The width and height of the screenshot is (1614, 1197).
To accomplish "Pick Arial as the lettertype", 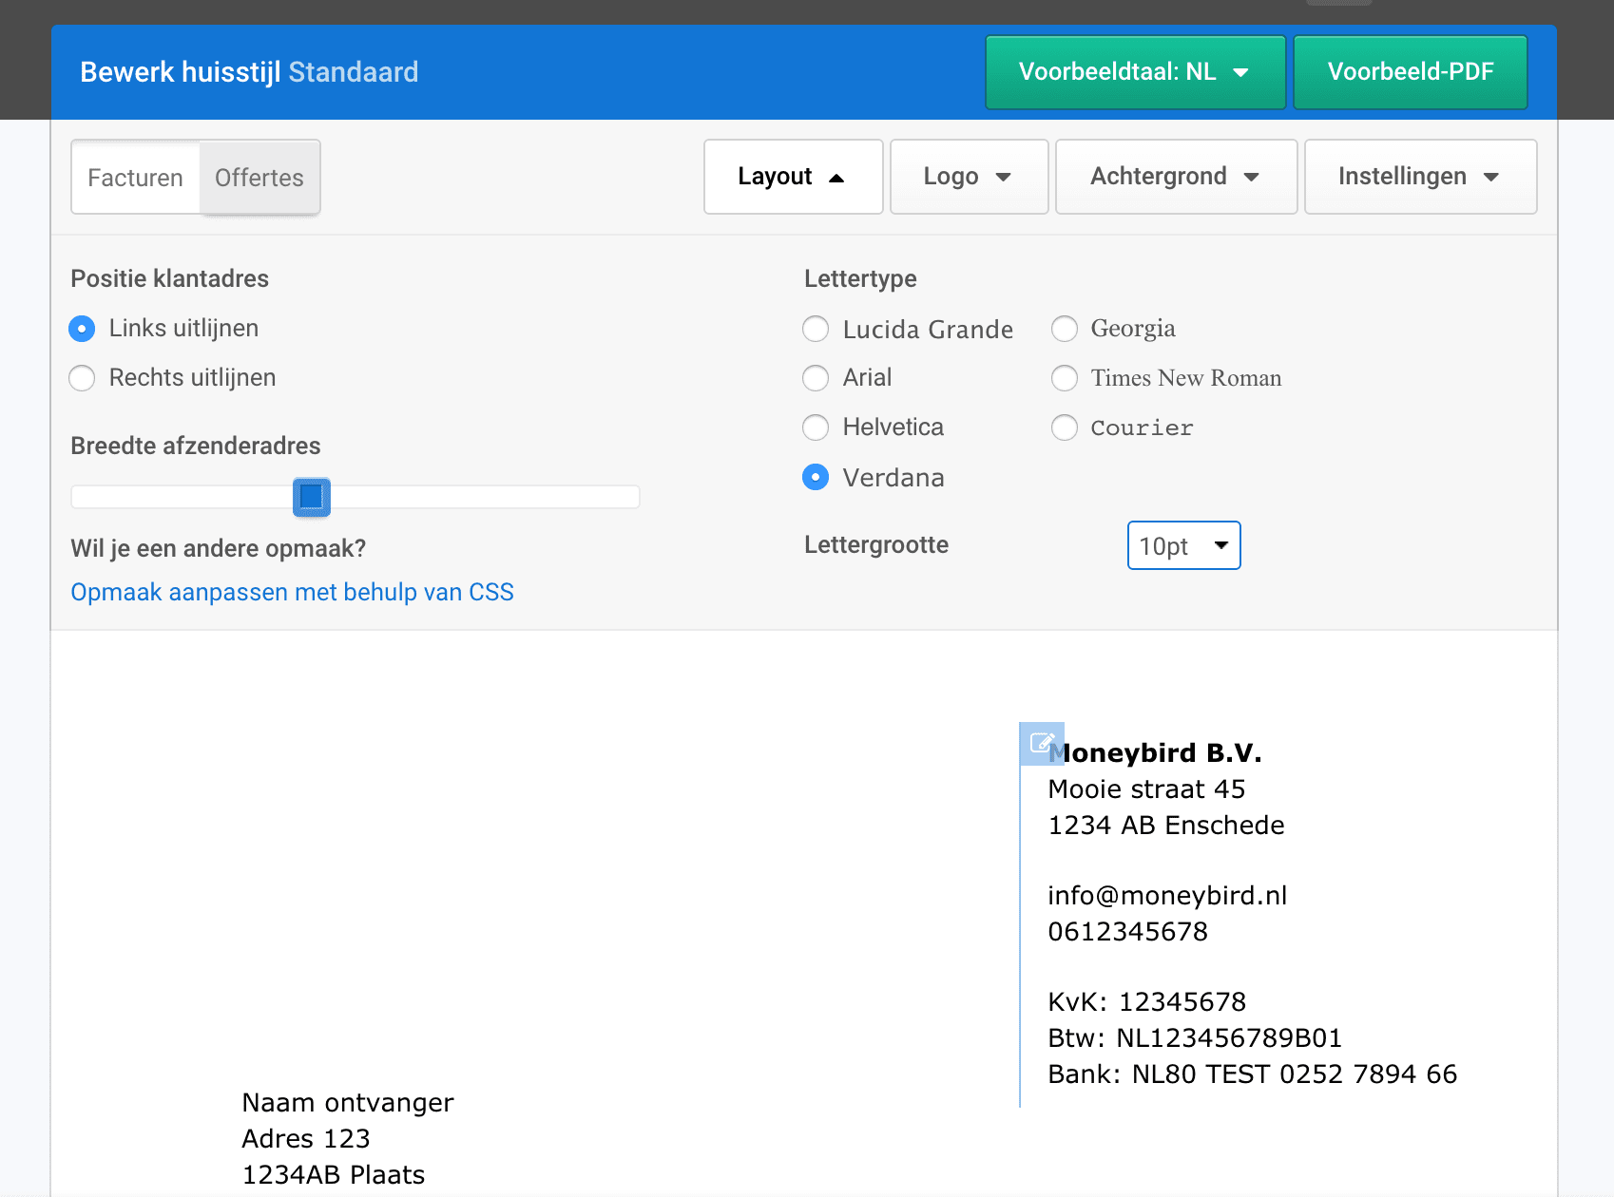I will pos(816,378).
